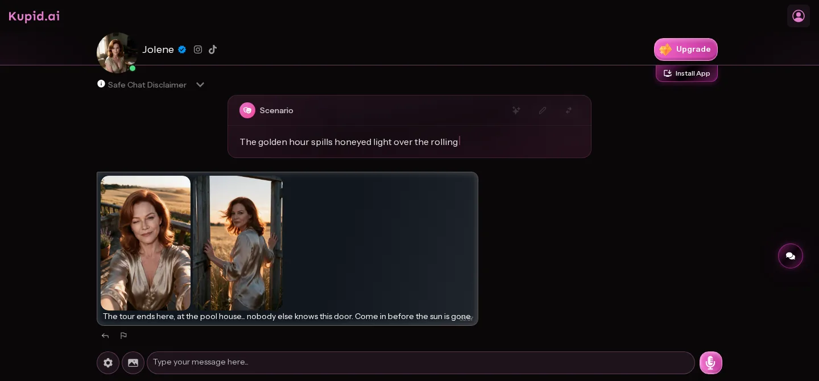Open Jolene's TikTok link icon
The height and width of the screenshot is (381, 819).
coord(213,49)
